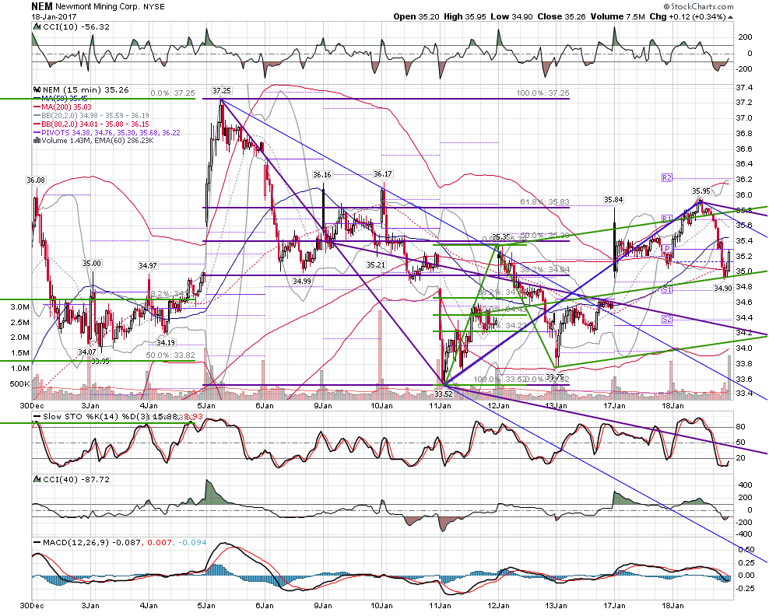
Task: Select the MA(200) 35.03 legend entry
Action: tap(61, 107)
